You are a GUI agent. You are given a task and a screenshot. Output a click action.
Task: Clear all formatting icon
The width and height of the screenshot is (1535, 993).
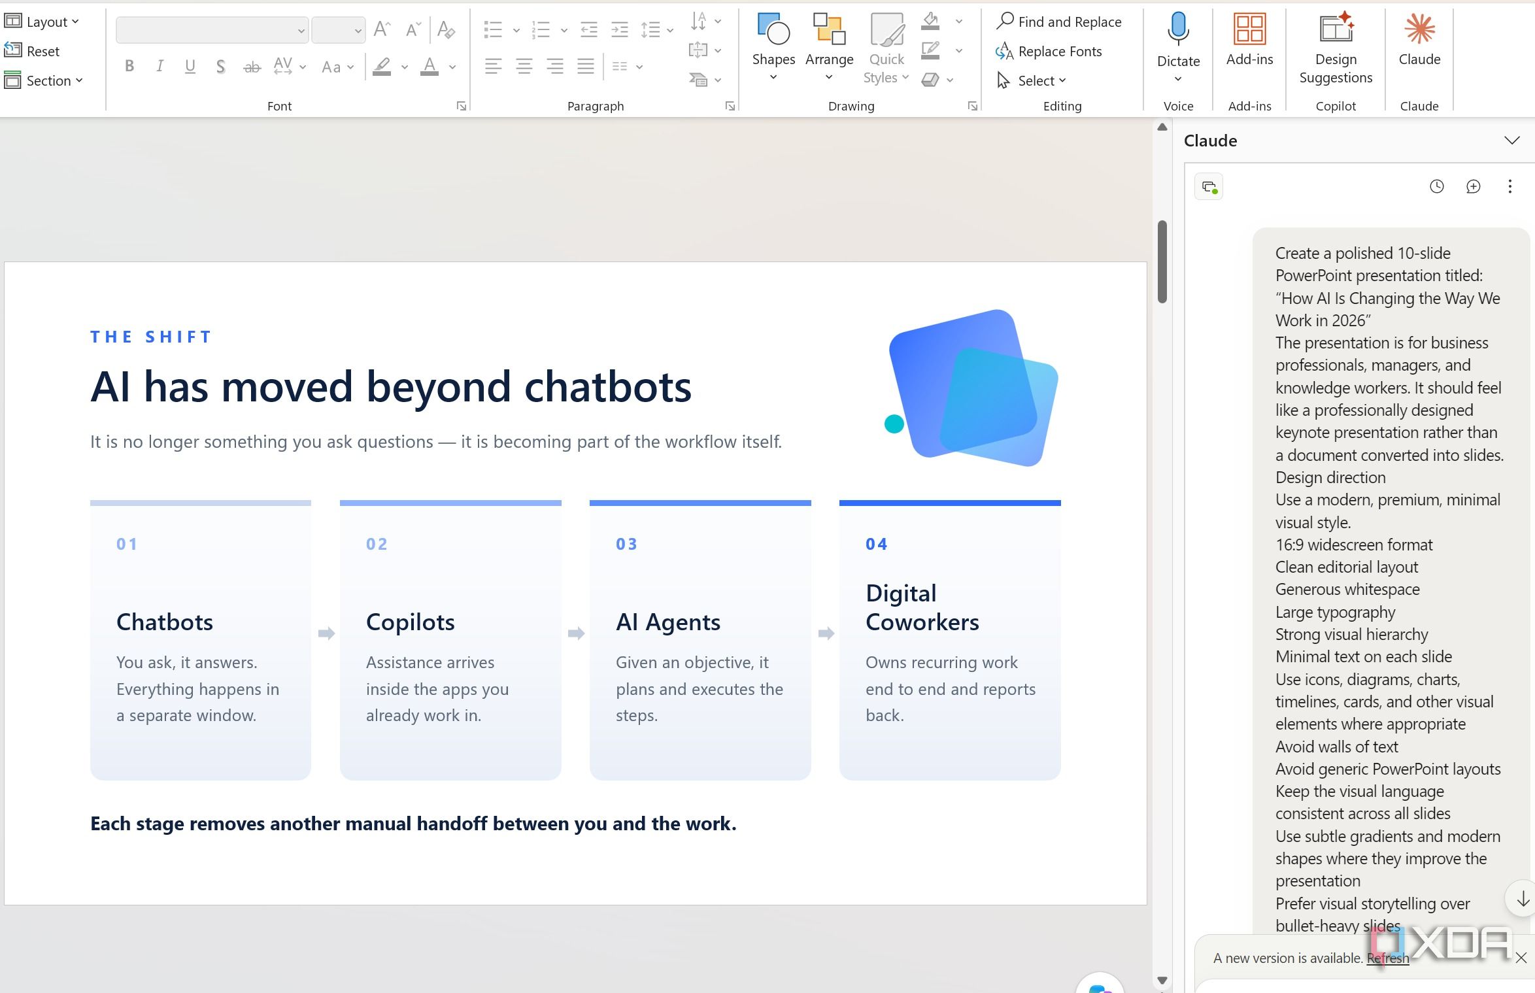446,29
